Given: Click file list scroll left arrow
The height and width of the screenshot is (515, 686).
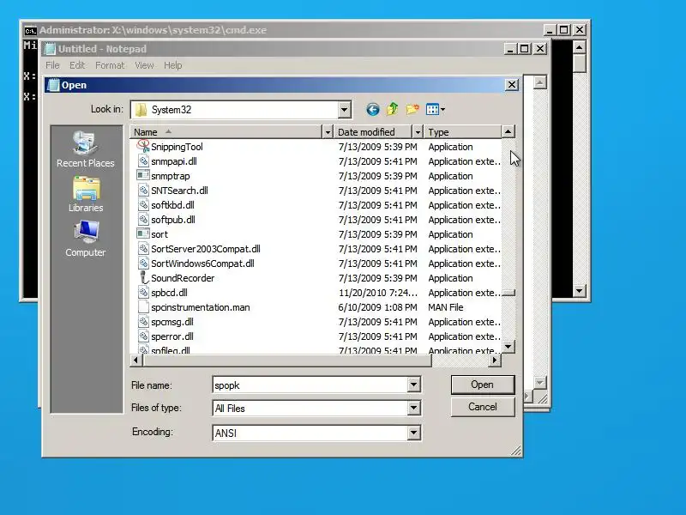Looking at the screenshot, I should point(135,360).
